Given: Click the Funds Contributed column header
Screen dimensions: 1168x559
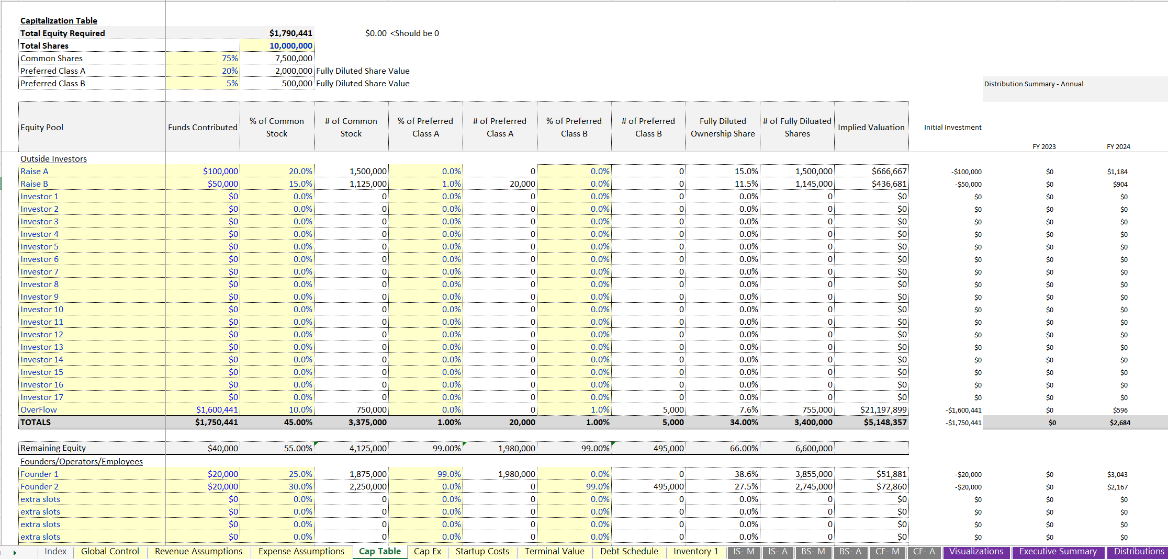Looking at the screenshot, I should [203, 127].
